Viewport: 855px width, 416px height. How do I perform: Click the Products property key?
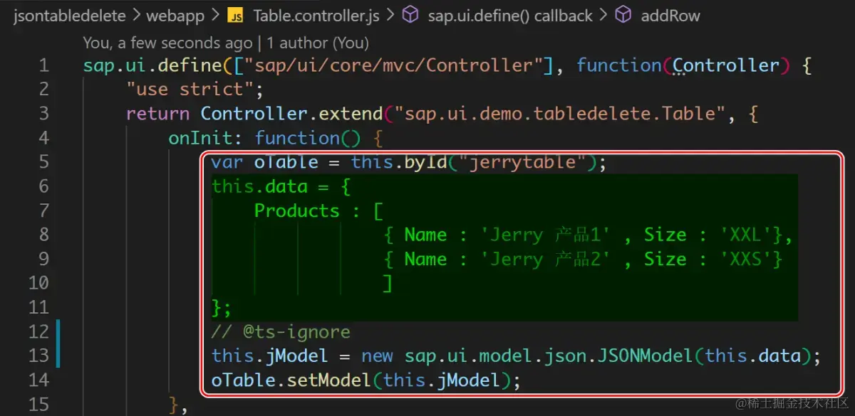[x=297, y=210]
